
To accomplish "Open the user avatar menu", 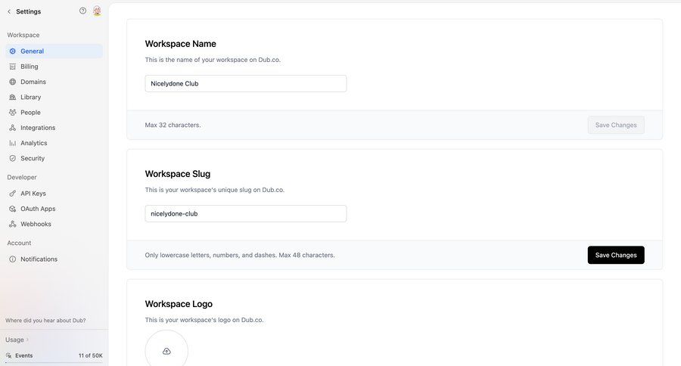I will (x=97, y=11).
